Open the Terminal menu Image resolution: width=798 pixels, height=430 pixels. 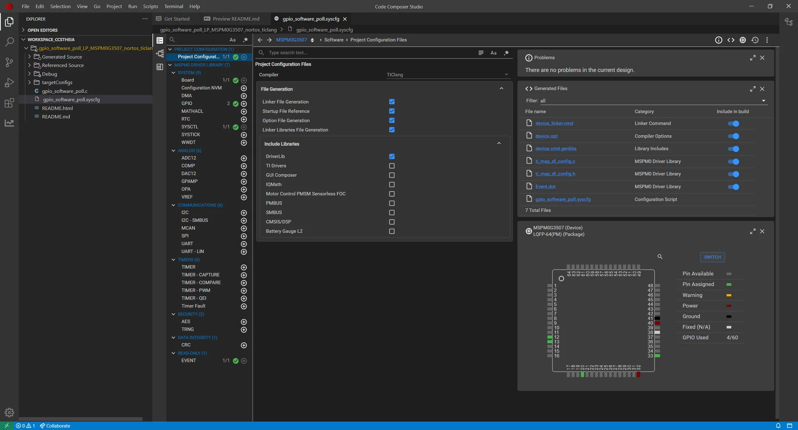click(173, 6)
